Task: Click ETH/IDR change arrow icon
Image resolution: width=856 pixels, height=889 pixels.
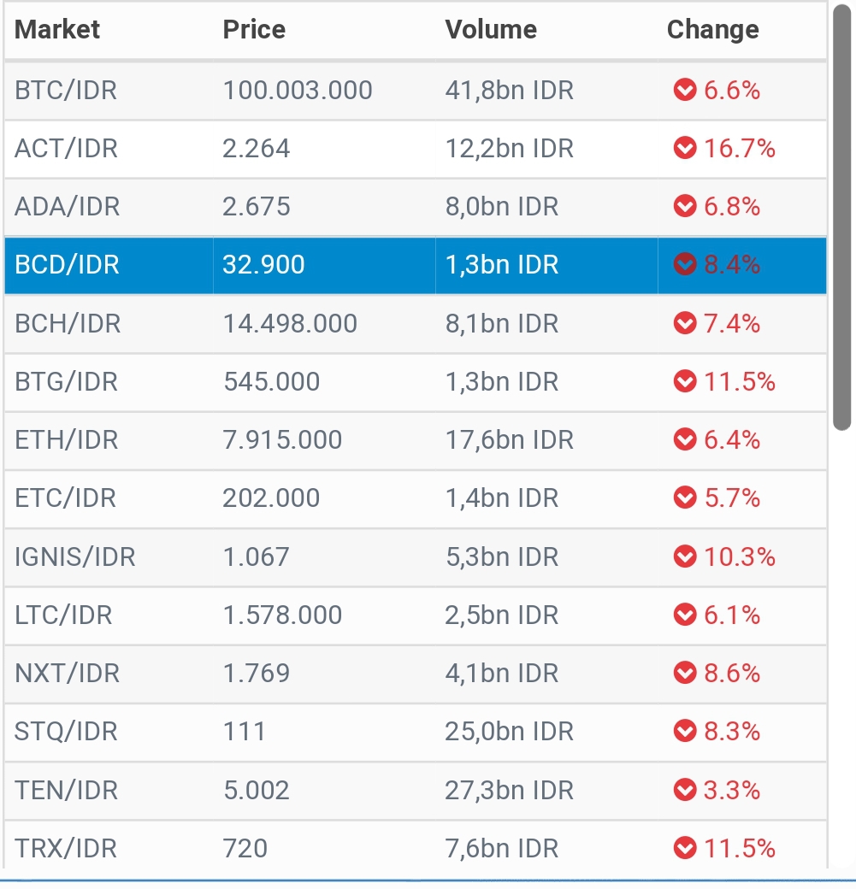Action: pos(685,439)
